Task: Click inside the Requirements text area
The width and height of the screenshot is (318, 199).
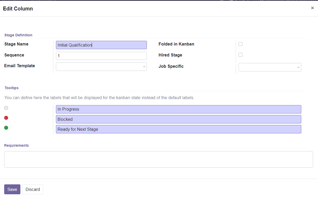Action: (x=158, y=159)
